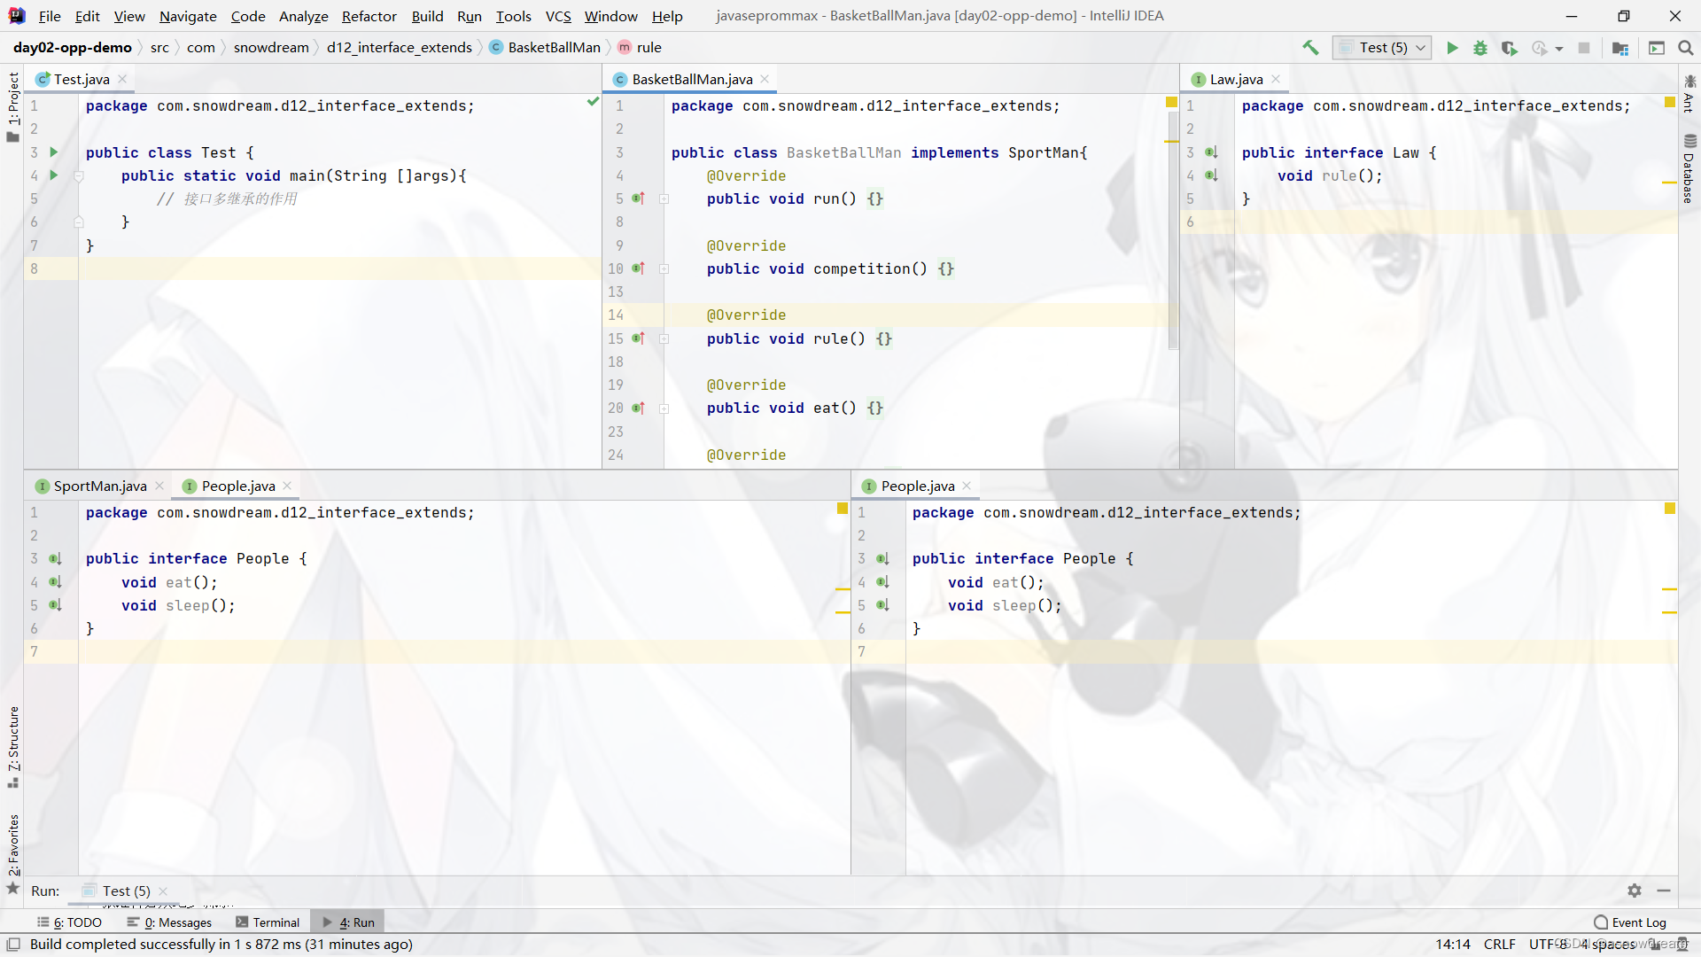The image size is (1701, 957).
Task: Expand the profiler run options arrow
Action: coord(1559,49)
